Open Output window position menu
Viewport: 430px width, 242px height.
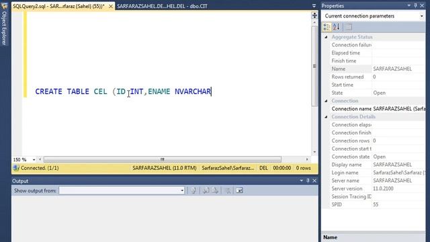302,181
